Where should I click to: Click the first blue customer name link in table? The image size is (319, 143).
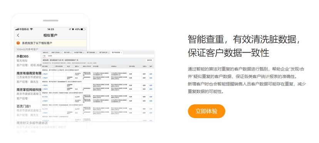(x=45, y=74)
